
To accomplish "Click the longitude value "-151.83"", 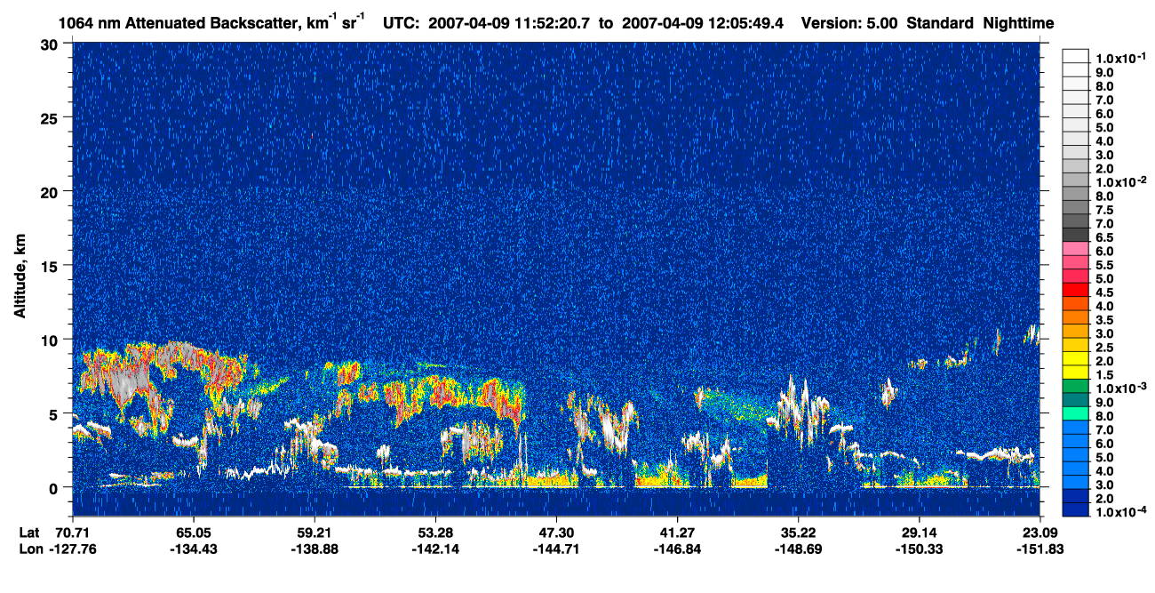I will pyautogui.click(x=1039, y=549).
